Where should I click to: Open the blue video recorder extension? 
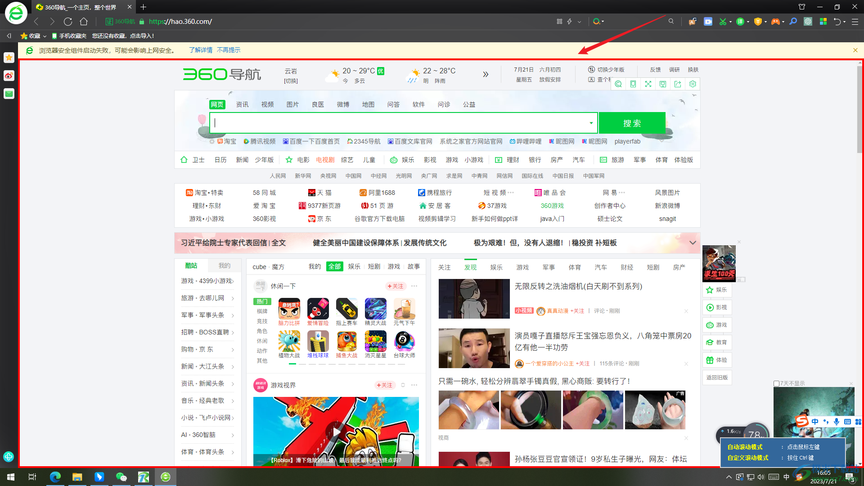click(708, 22)
